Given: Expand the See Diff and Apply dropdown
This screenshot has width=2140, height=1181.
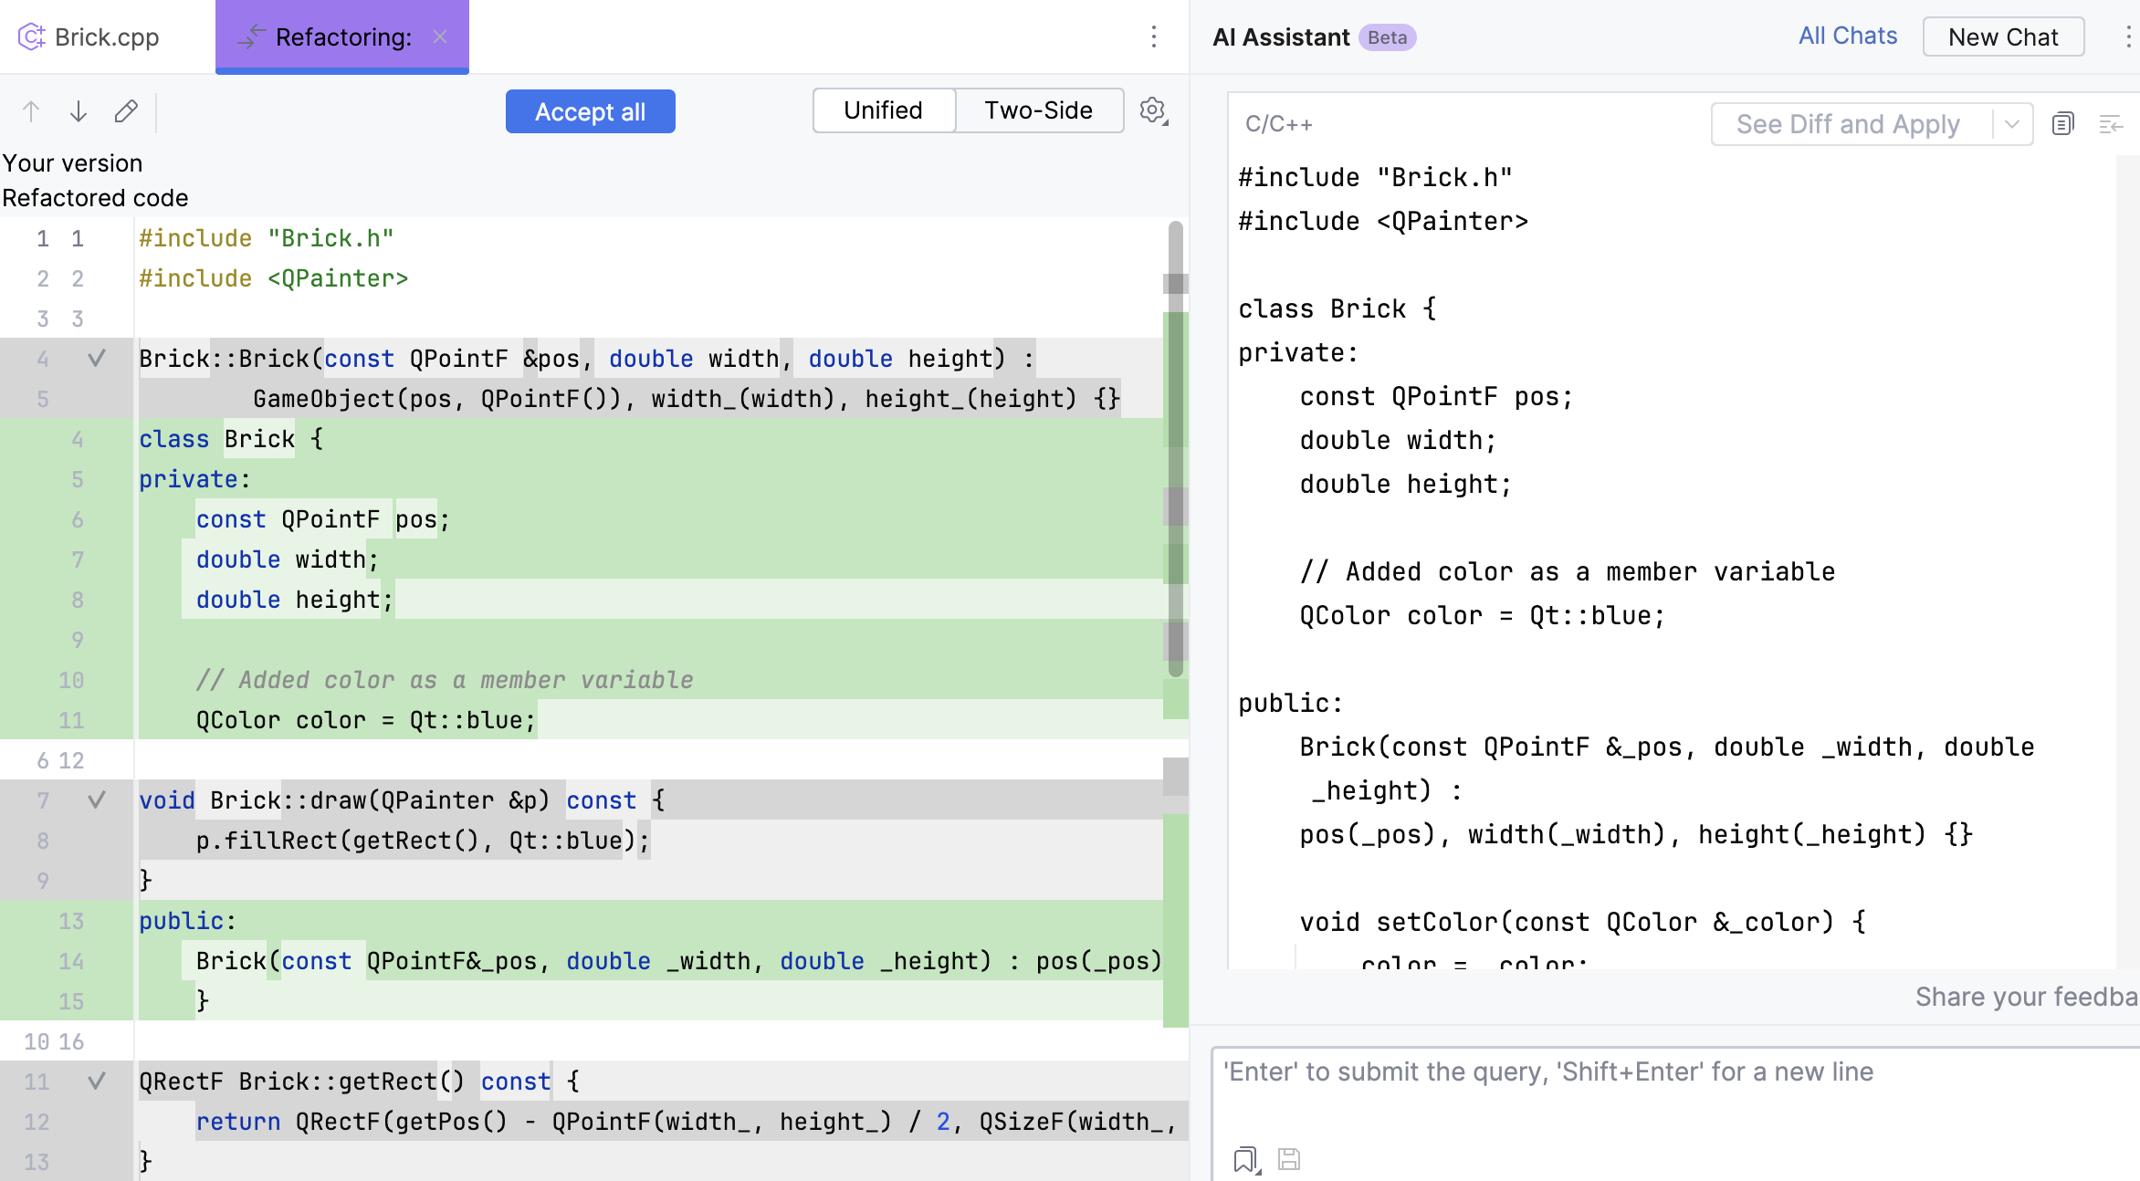Looking at the screenshot, I should pyautogui.click(x=2012, y=123).
